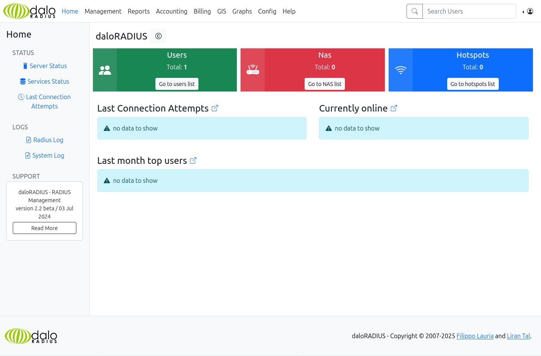
Task: Open the Accounting menu
Action: [171, 11]
